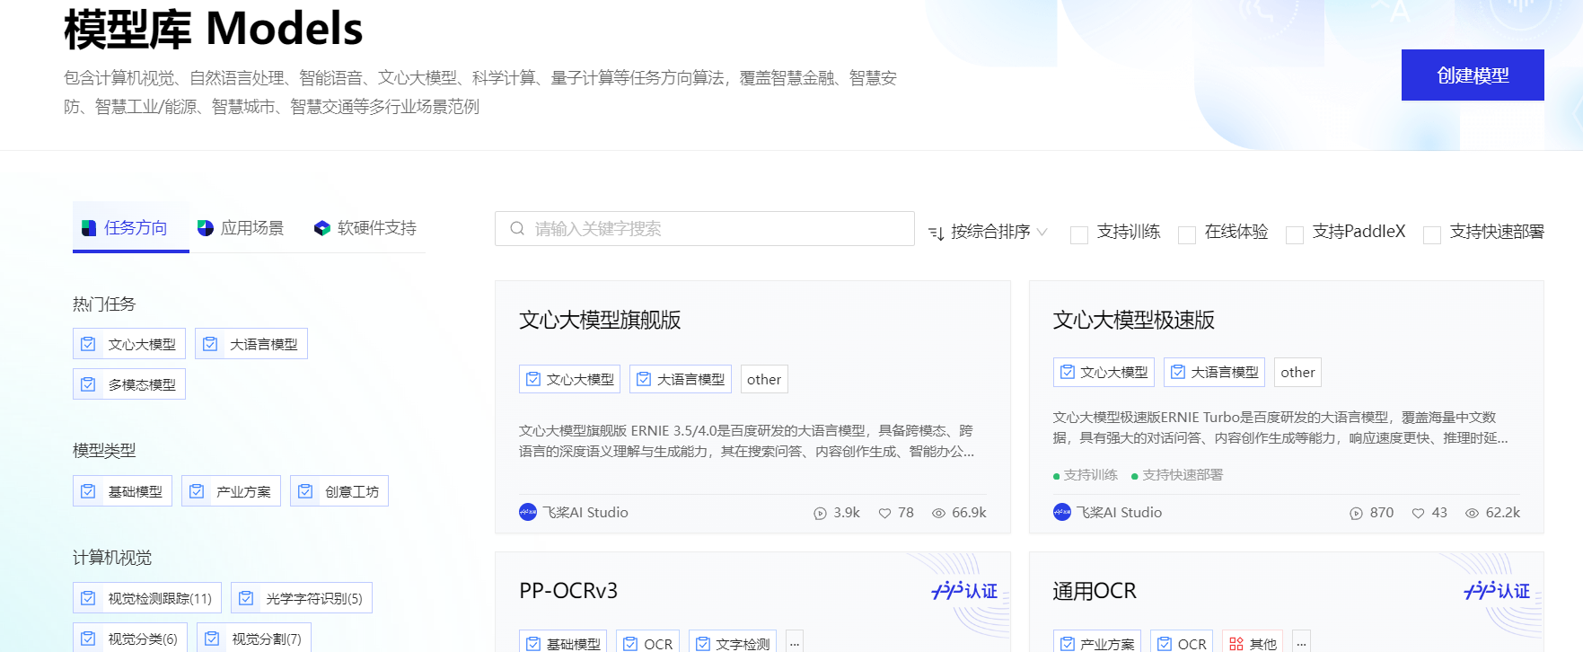1583x652 pixels.
Task: Switch to the 应用场景 tab
Action: [241, 228]
